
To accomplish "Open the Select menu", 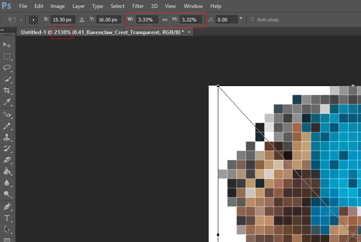I will (118, 6).
